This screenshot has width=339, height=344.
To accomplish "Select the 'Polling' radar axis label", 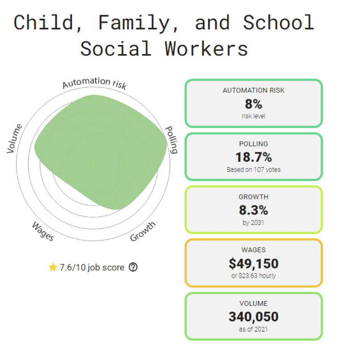I will click(172, 139).
